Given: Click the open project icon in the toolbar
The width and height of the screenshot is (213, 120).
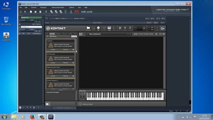Looking at the screenshot, I should tap(36, 12).
